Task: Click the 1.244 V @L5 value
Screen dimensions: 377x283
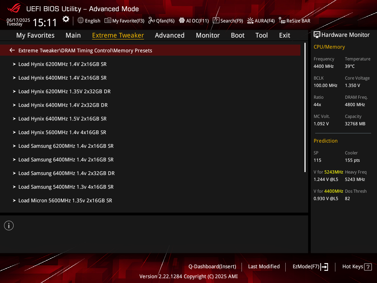Action: pos(326,179)
